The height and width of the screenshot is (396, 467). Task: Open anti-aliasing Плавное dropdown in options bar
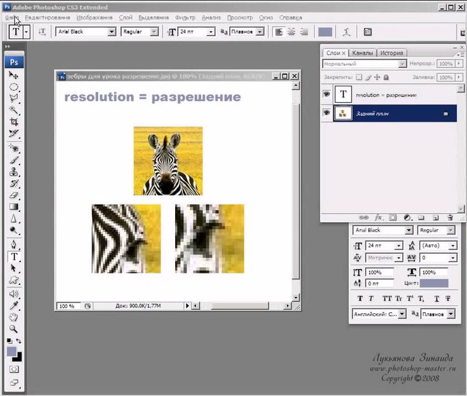click(x=260, y=32)
